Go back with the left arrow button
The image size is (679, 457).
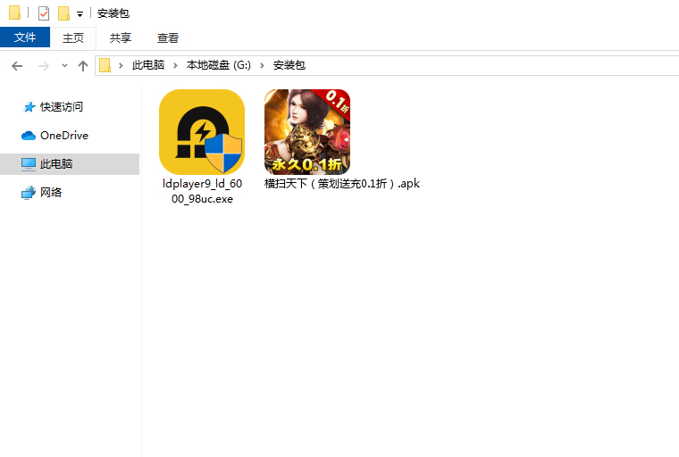coord(17,65)
